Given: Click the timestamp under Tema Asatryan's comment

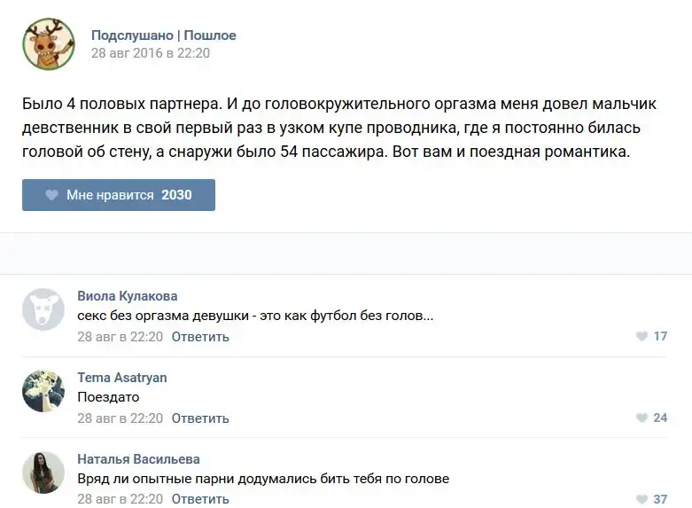Looking at the screenshot, I should [x=120, y=418].
